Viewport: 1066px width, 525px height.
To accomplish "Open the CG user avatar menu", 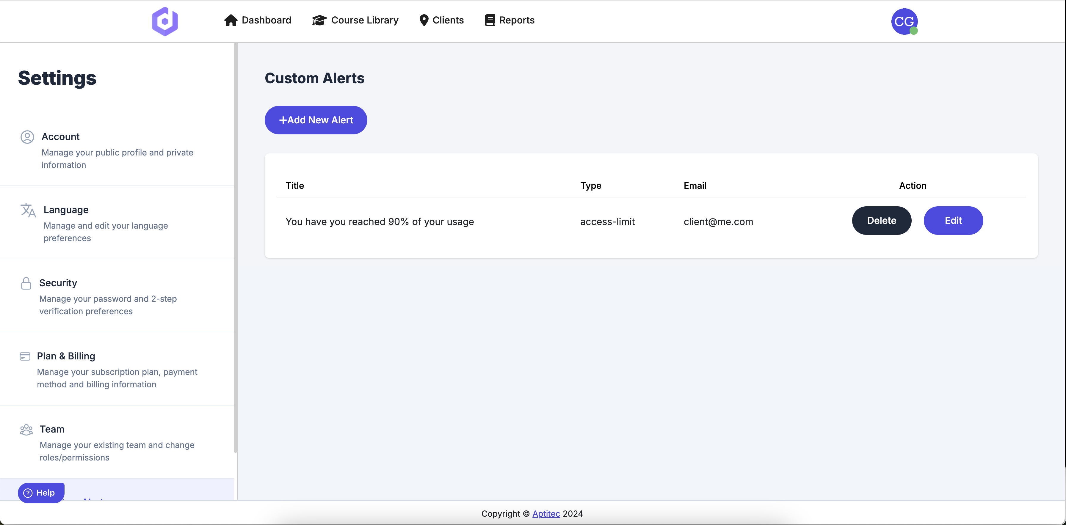I will [x=904, y=21].
